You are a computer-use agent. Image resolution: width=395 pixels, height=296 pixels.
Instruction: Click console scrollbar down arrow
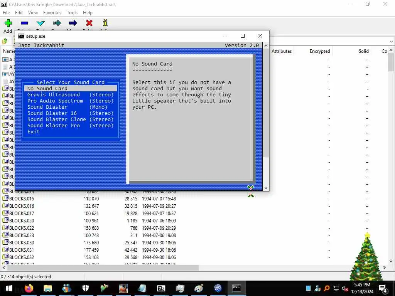(266, 188)
